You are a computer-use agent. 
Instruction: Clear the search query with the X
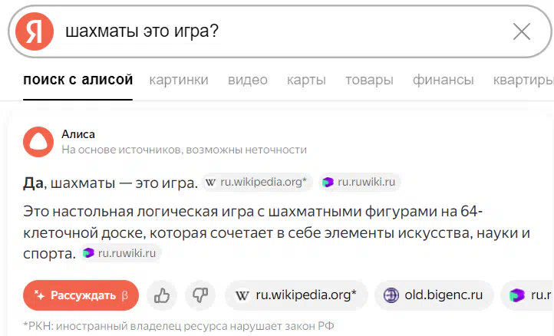pyautogui.click(x=522, y=31)
